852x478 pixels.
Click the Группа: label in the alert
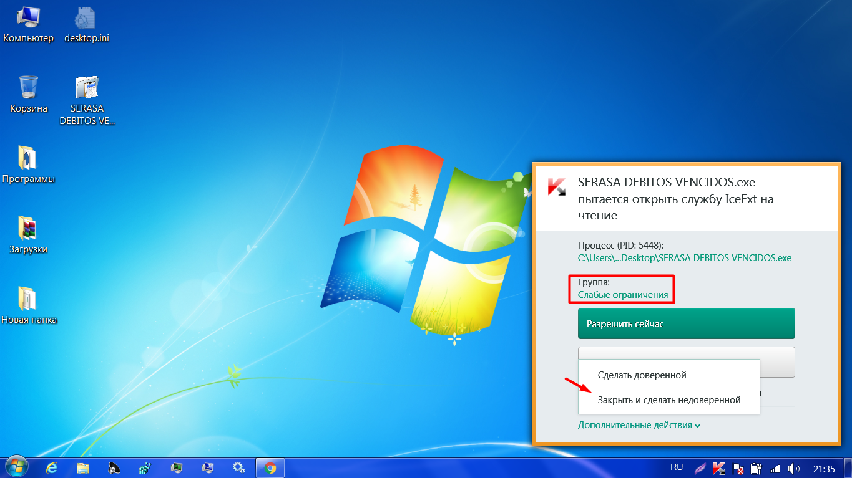(594, 282)
